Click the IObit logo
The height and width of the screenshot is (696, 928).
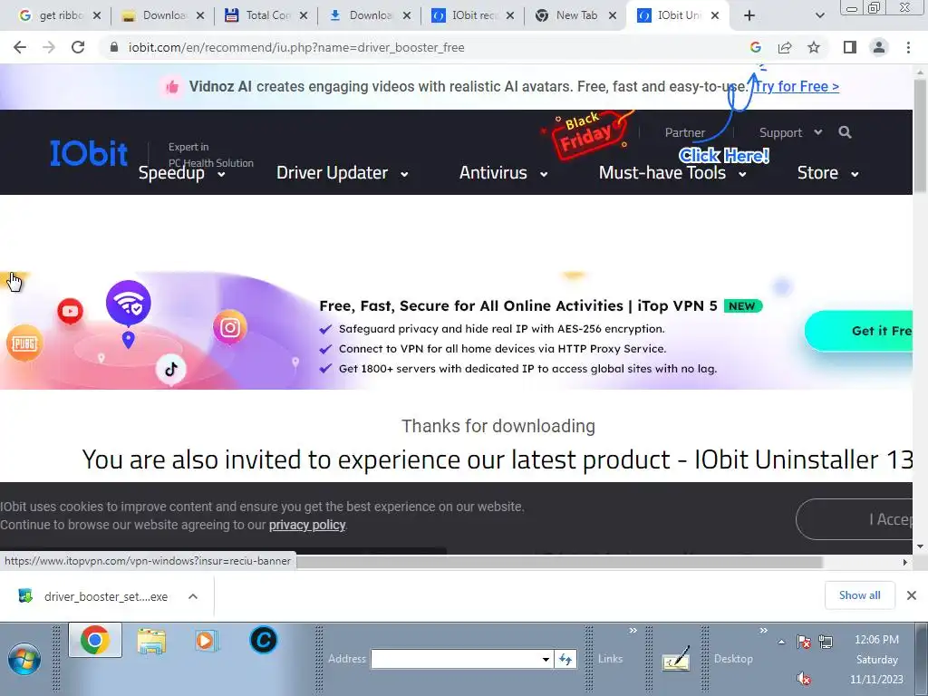point(89,152)
